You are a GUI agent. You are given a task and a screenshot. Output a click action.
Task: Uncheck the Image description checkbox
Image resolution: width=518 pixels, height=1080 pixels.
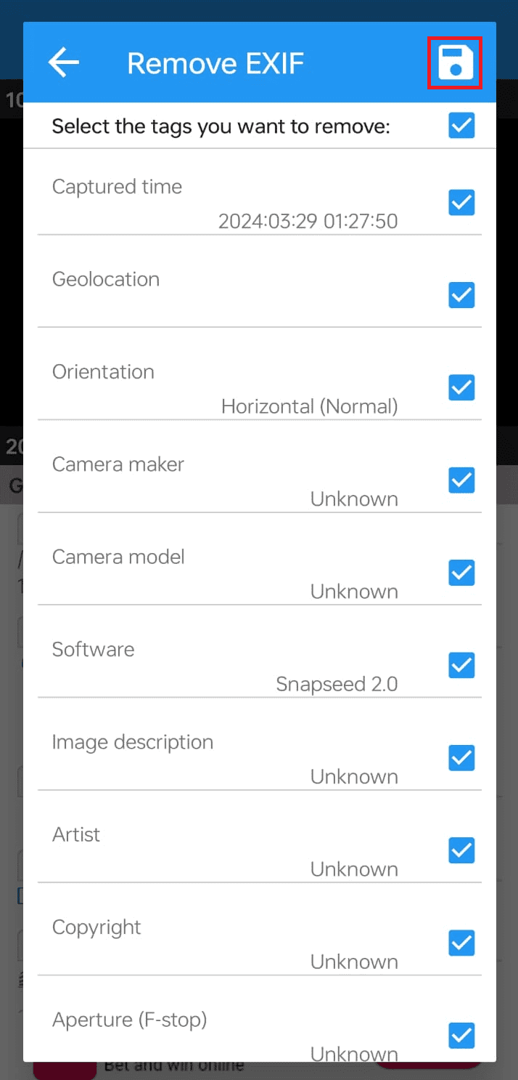[461, 758]
